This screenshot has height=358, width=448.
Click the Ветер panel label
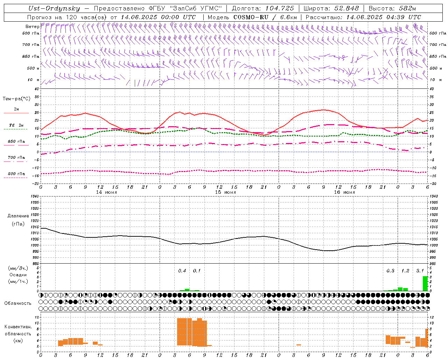33,27
